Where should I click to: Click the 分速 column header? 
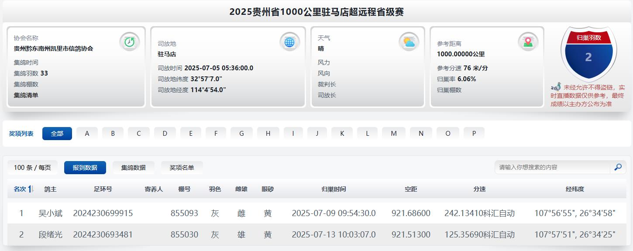tap(479, 189)
